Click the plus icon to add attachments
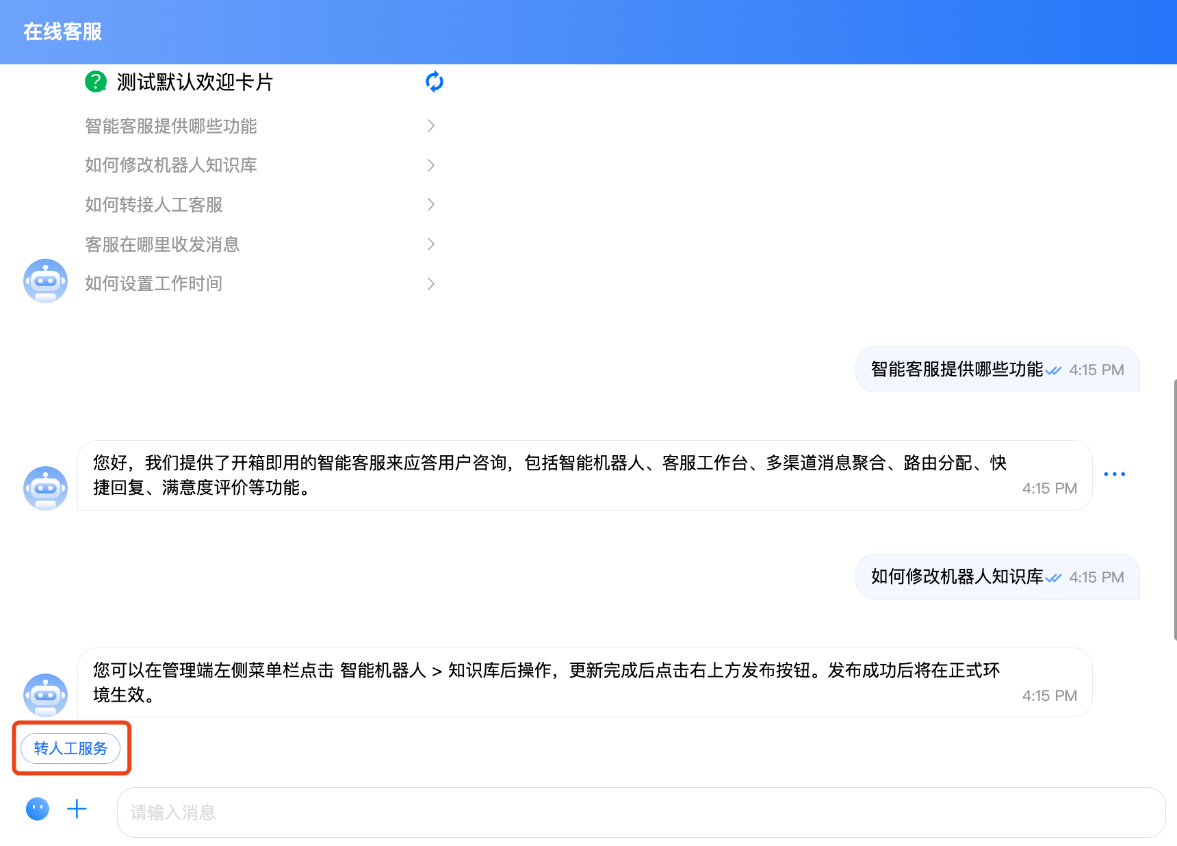Image resolution: width=1177 pixels, height=846 pixels. click(77, 809)
